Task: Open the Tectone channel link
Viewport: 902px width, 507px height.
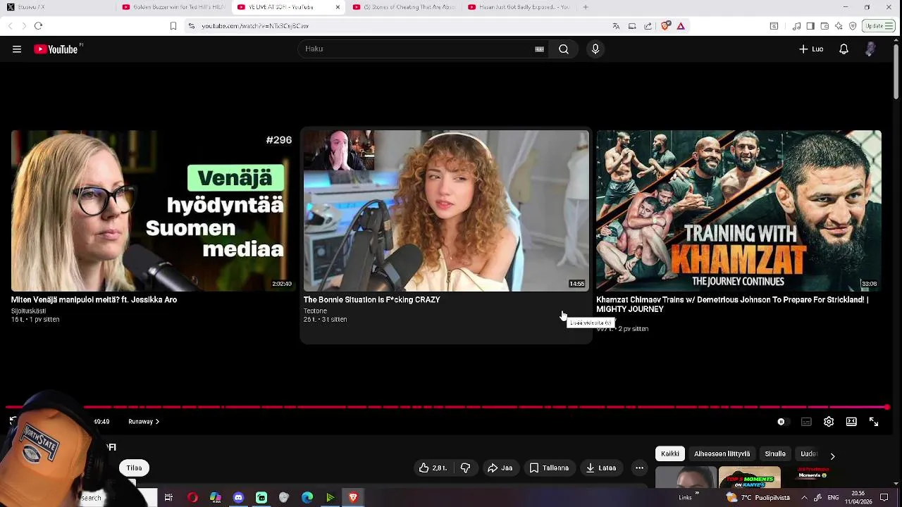Action: pos(315,311)
